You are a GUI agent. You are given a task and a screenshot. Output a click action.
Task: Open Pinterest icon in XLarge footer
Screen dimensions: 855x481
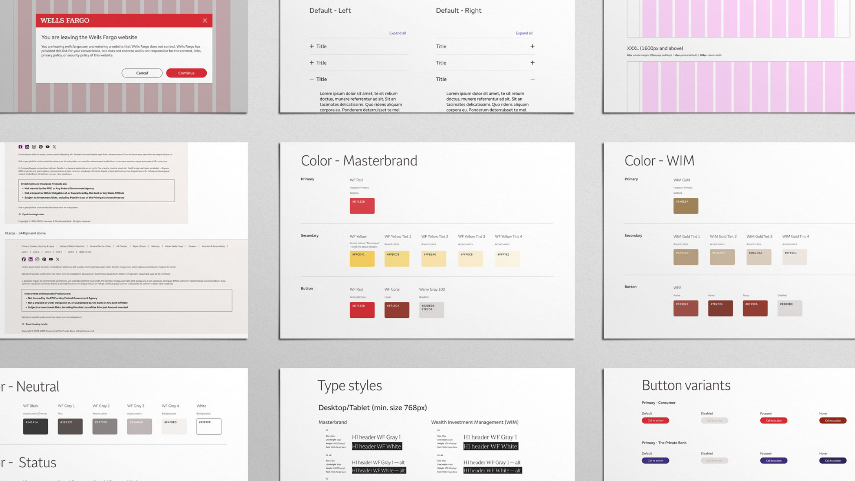click(x=44, y=259)
